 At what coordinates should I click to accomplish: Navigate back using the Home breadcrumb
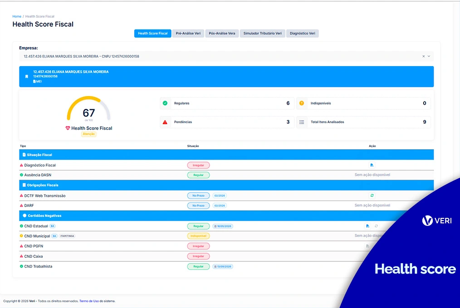17,16
